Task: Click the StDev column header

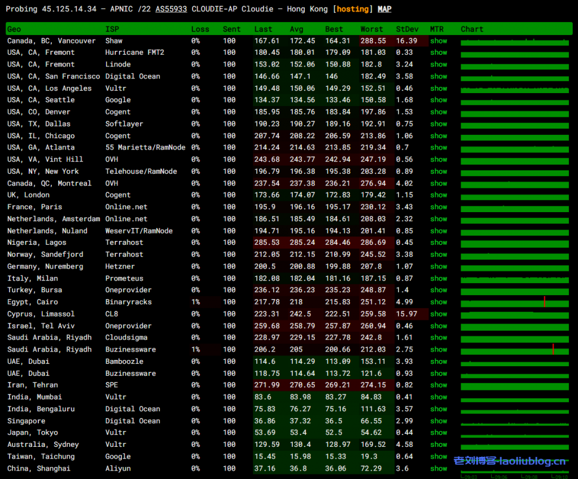Action: pyautogui.click(x=407, y=29)
